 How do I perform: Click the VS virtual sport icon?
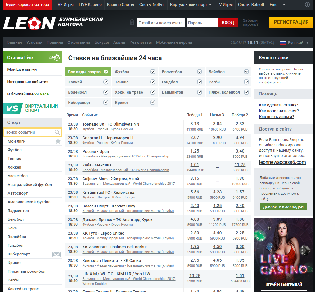click(13, 108)
